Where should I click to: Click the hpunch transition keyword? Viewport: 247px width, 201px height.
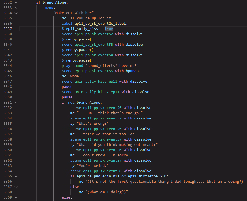click(132, 71)
